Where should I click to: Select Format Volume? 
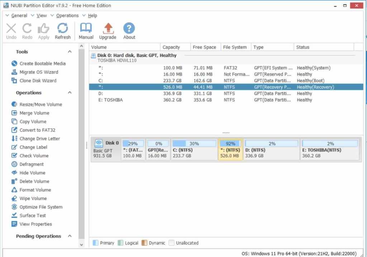click(x=31, y=190)
